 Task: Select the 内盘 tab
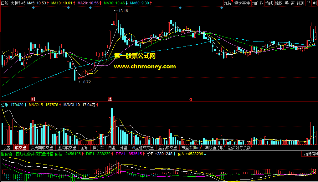[112, 148]
